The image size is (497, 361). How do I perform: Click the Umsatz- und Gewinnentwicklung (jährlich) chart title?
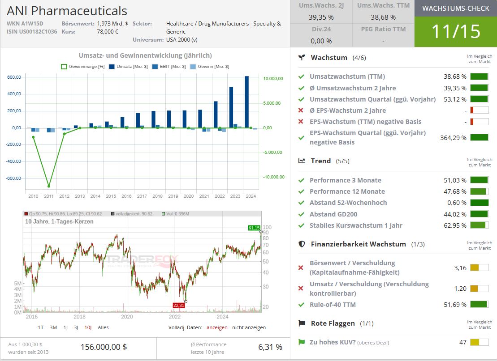(x=145, y=55)
